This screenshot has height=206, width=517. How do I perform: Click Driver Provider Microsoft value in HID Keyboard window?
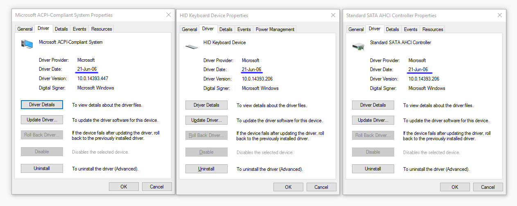pyautogui.click(x=251, y=60)
